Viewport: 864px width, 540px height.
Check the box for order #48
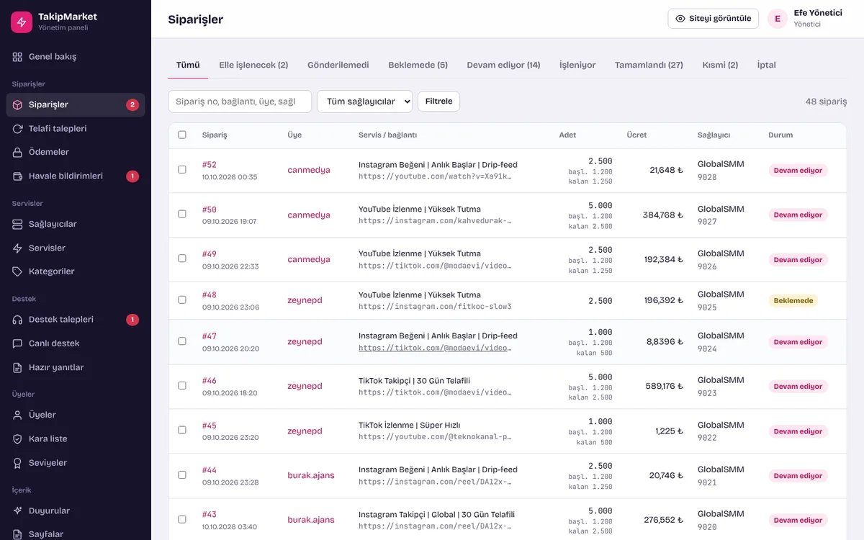point(182,300)
